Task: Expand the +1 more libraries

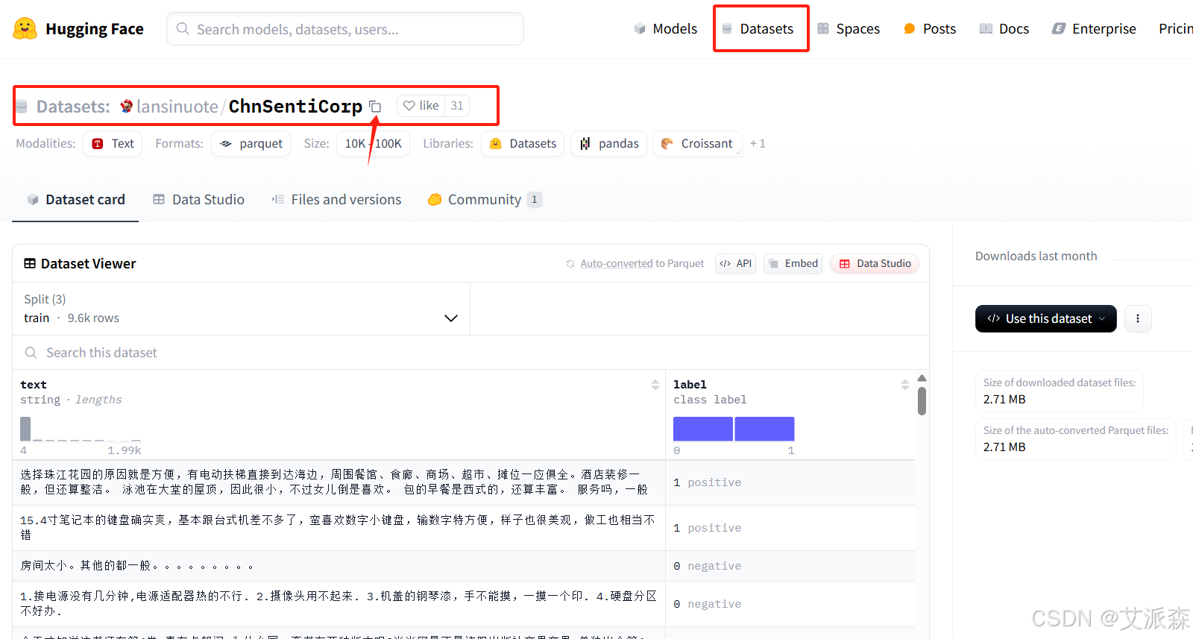Action: click(x=758, y=144)
